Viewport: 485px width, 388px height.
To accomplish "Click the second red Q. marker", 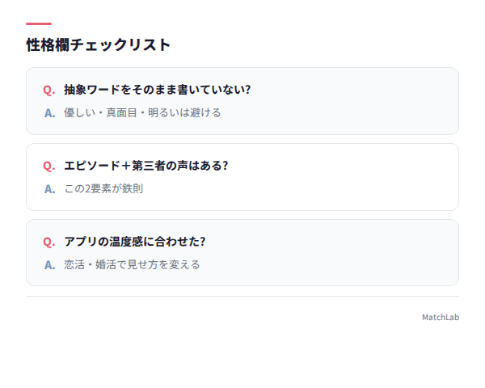I will click(49, 166).
